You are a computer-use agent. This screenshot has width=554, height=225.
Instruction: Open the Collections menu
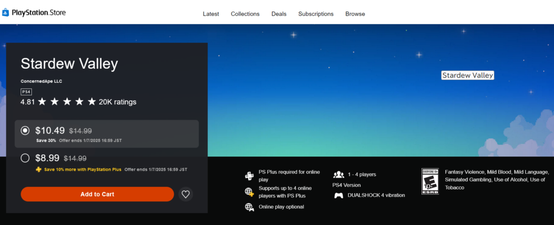point(245,13)
